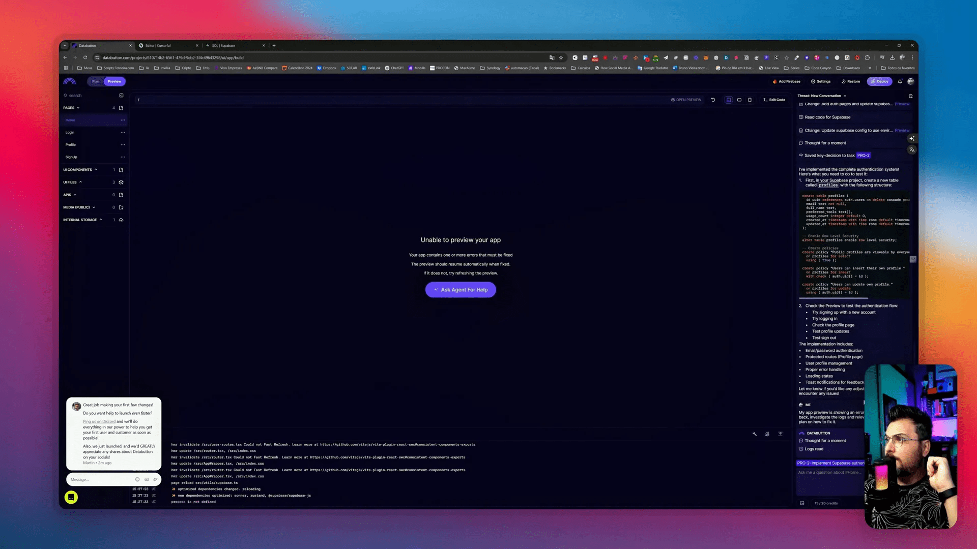Expand the INTERNAL STORAGE section
Screen dimensions: 977x549
point(82,220)
